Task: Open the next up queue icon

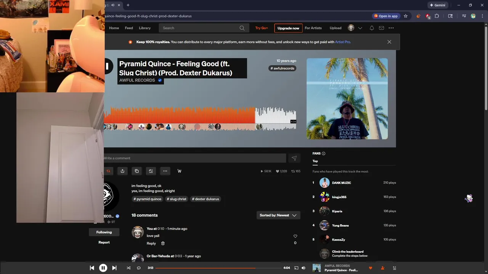Action: click(x=395, y=268)
